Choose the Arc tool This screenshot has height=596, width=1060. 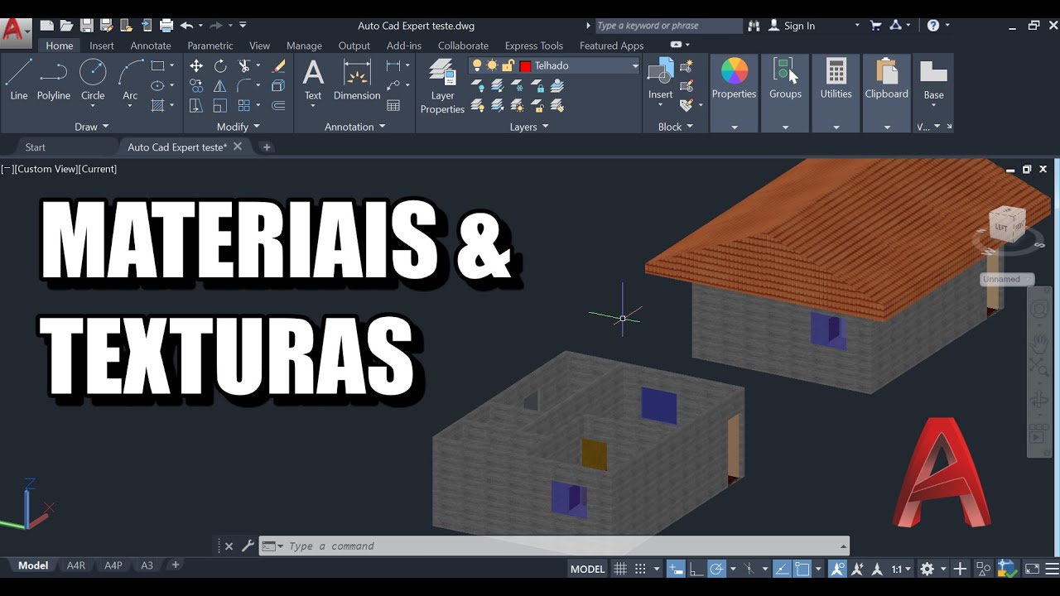(x=130, y=79)
